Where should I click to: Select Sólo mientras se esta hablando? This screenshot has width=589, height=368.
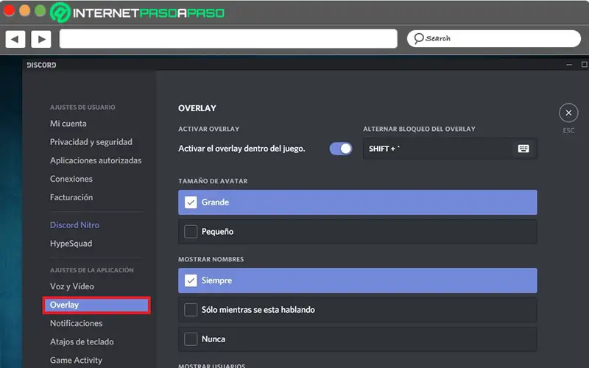coord(191,310)
